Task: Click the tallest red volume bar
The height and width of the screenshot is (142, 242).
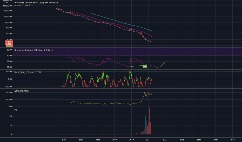Action: click(x=150, y=121)
